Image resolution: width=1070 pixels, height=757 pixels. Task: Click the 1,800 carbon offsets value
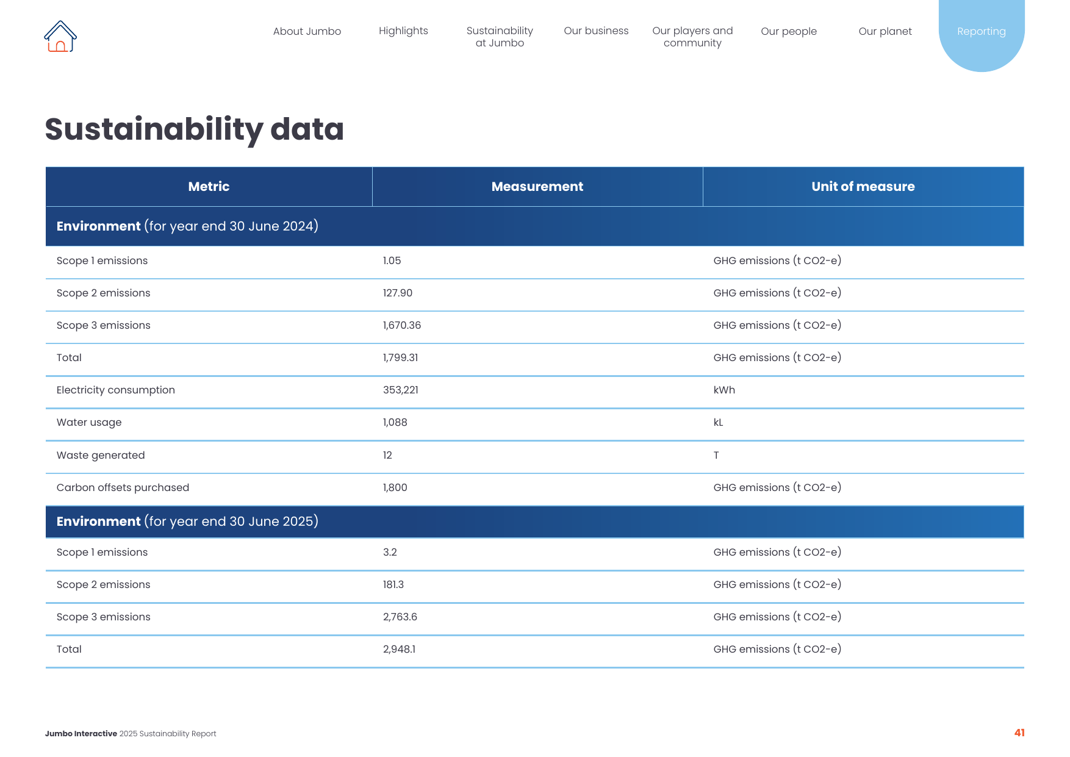[395, 488]
